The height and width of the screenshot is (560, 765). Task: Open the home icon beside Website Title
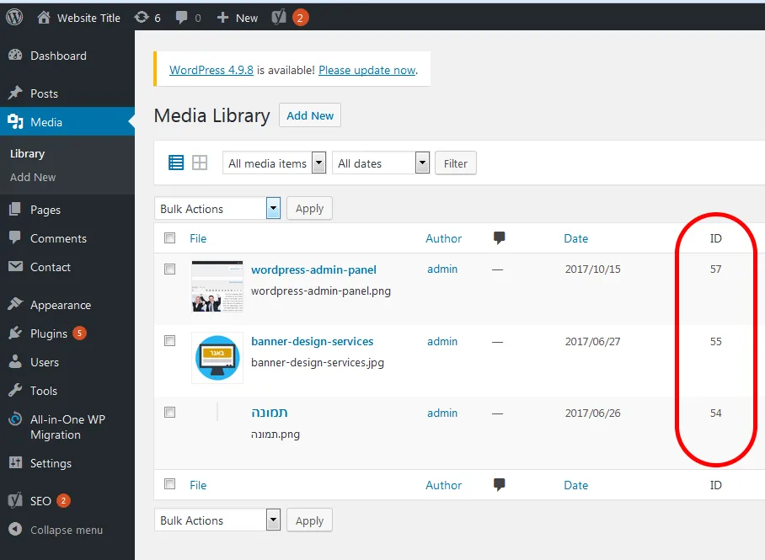point(44,18)
